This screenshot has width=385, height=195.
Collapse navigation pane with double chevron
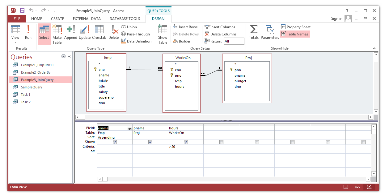click(69, 56)
